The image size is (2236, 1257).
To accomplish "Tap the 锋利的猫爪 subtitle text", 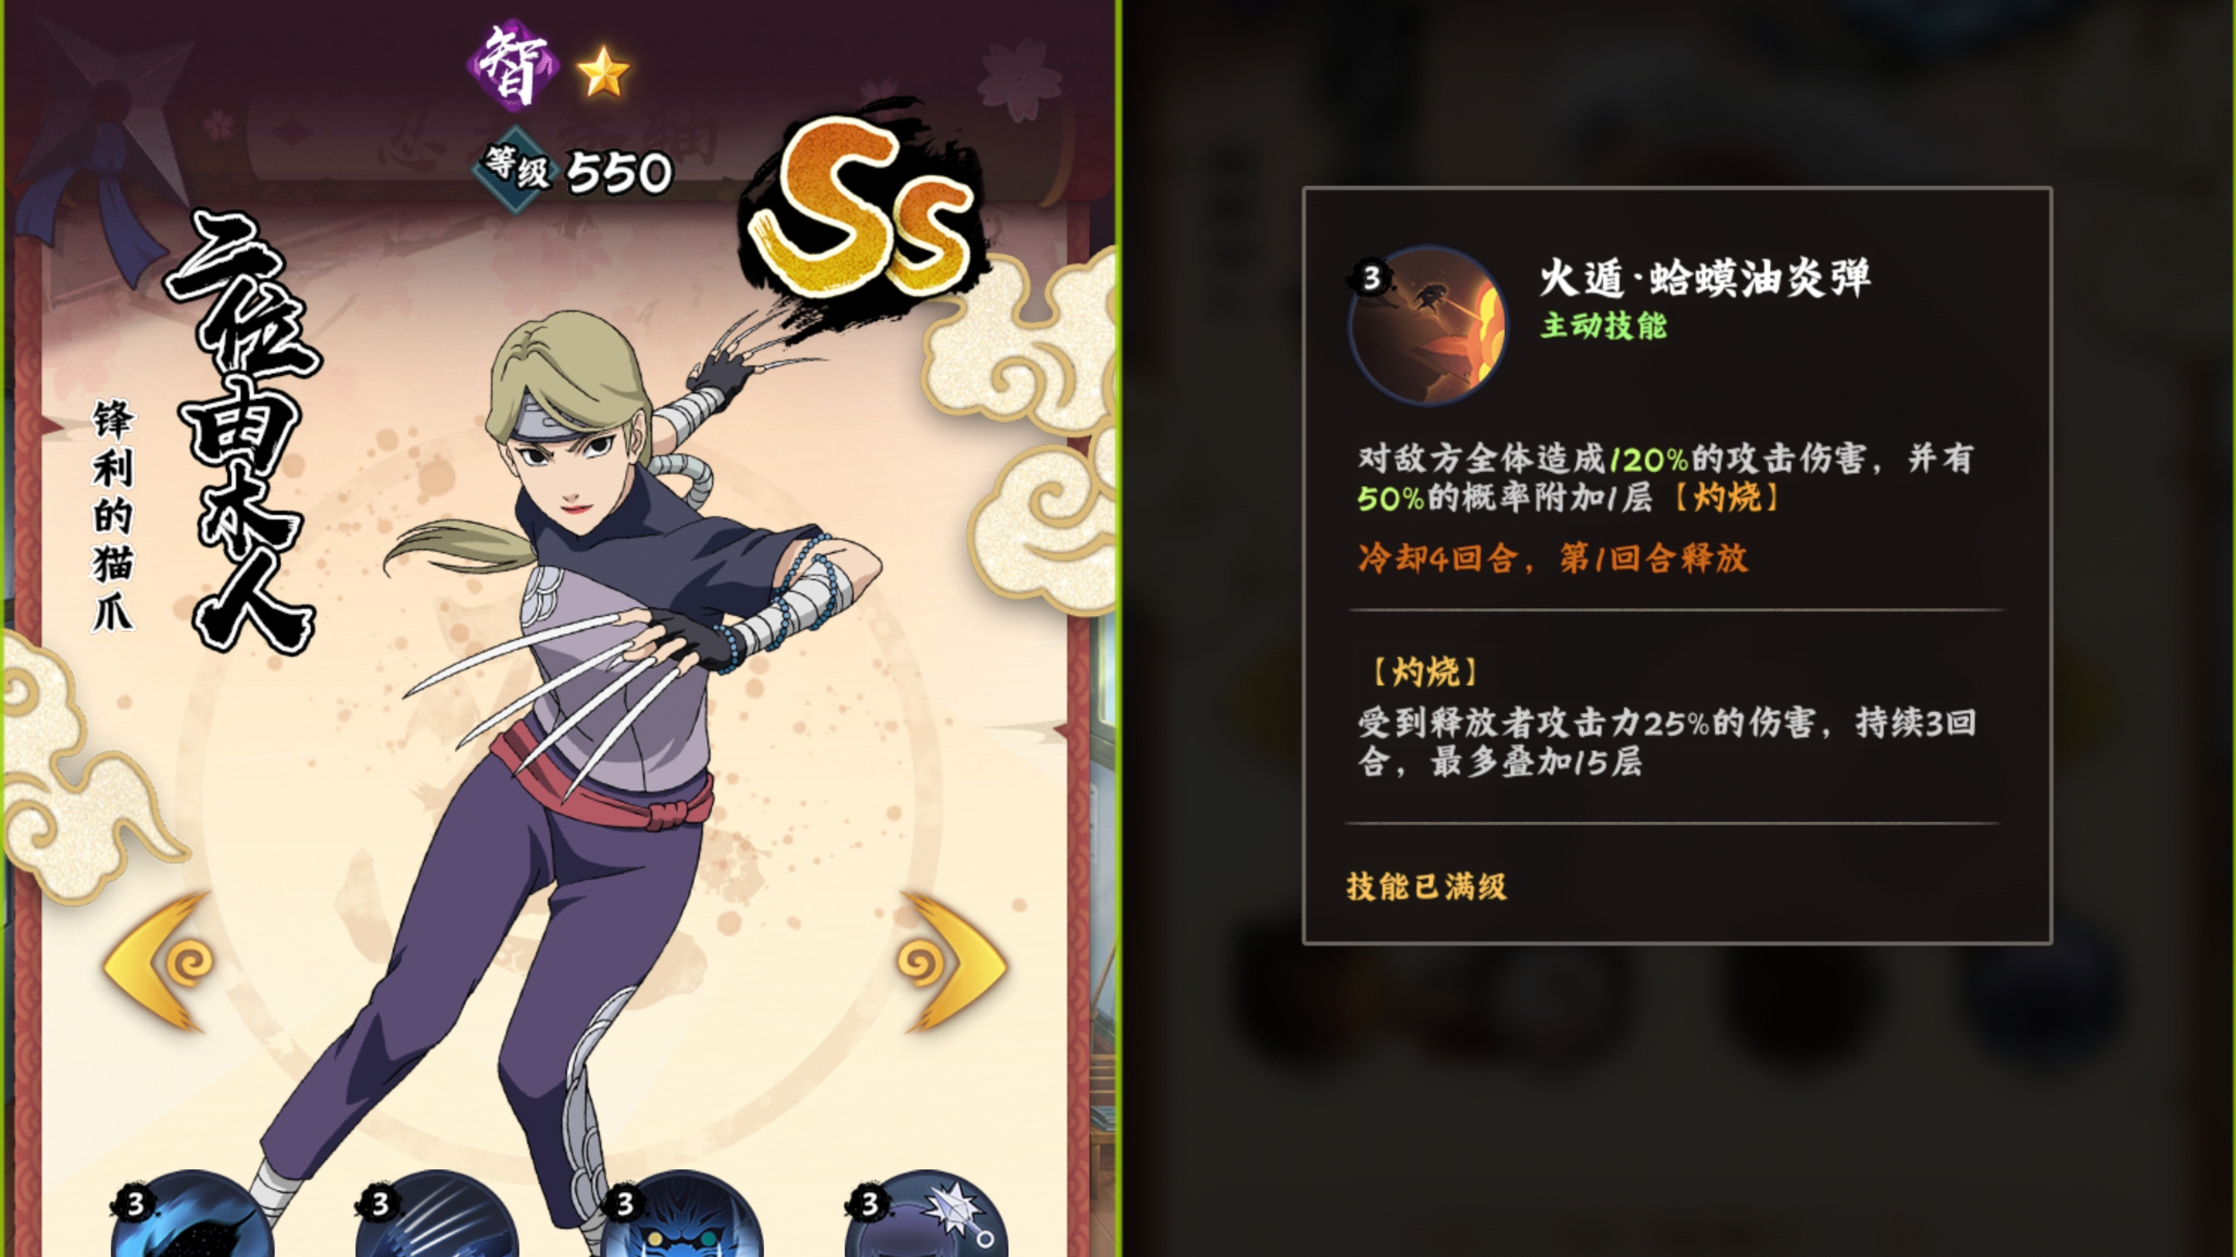I will pos(114,515).
